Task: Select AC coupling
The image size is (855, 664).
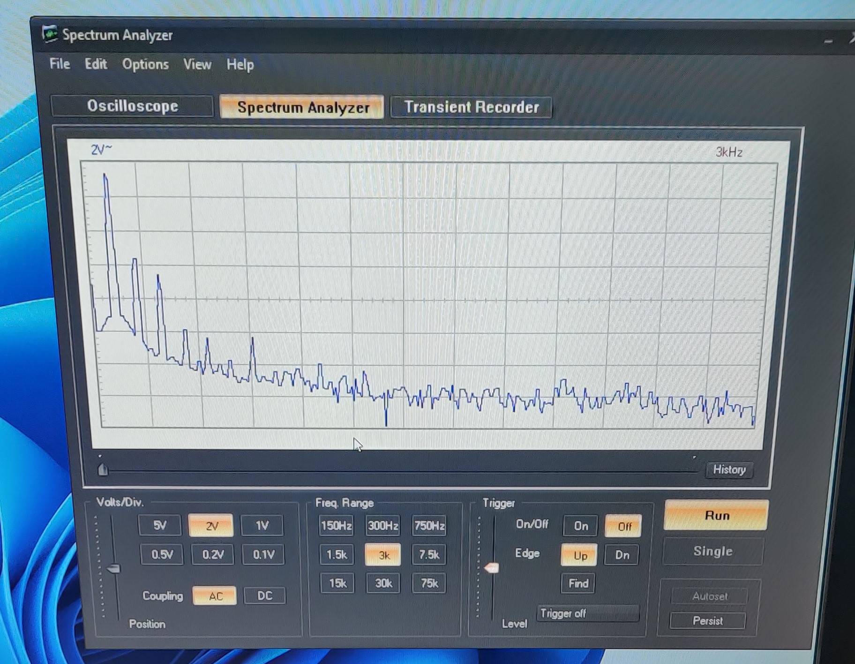Action: 215,596
